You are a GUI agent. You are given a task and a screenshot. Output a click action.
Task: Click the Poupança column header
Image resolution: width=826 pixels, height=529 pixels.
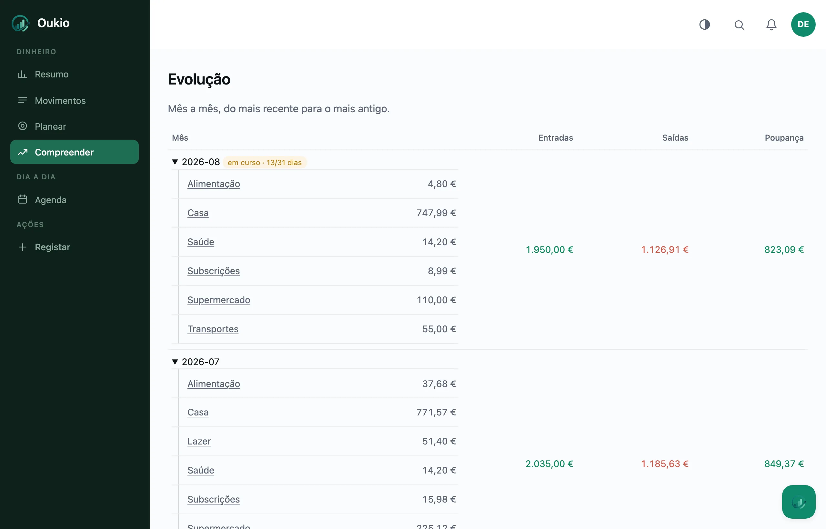coord(784,138)
